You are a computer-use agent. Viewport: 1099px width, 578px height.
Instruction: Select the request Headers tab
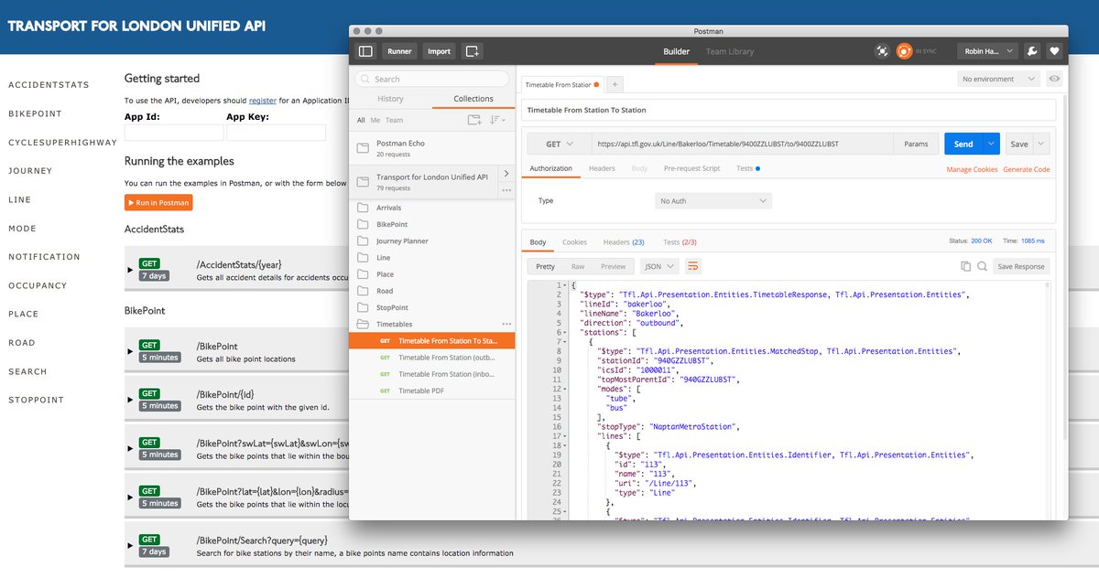(x=602, y=168)
